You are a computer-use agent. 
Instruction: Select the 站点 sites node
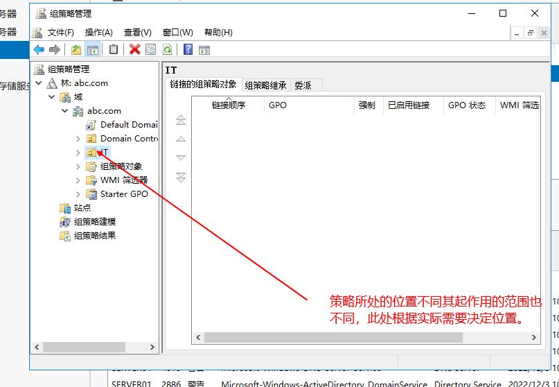pos(82,208)
